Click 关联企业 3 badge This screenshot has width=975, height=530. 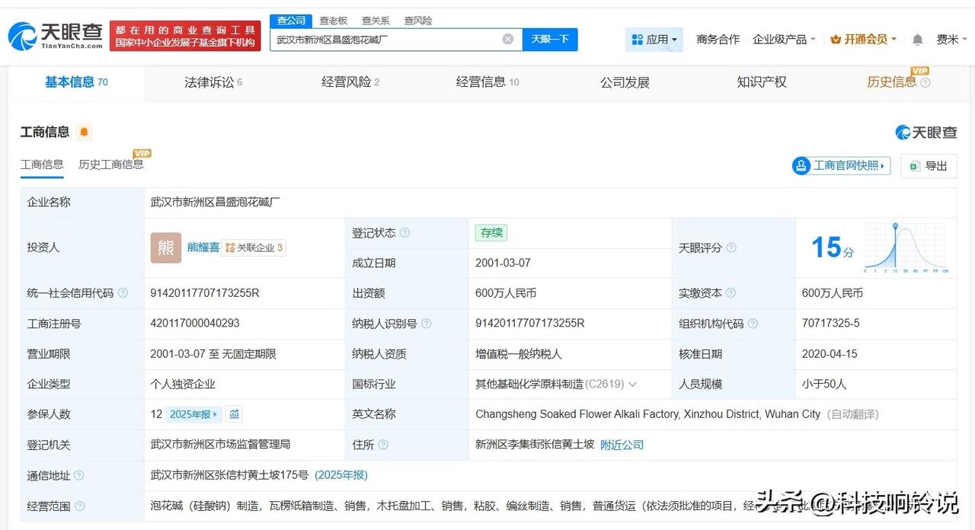(x=254, y=247)
